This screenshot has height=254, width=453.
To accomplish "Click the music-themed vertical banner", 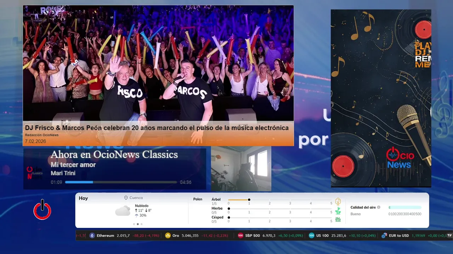I will (381, 98).
